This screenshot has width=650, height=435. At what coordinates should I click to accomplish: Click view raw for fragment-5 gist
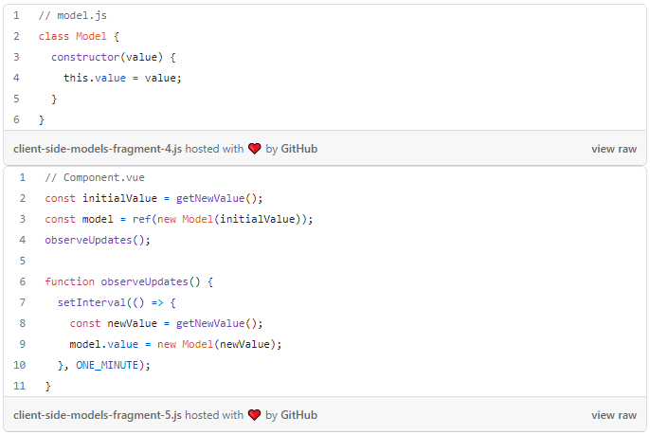coord(614,415)
